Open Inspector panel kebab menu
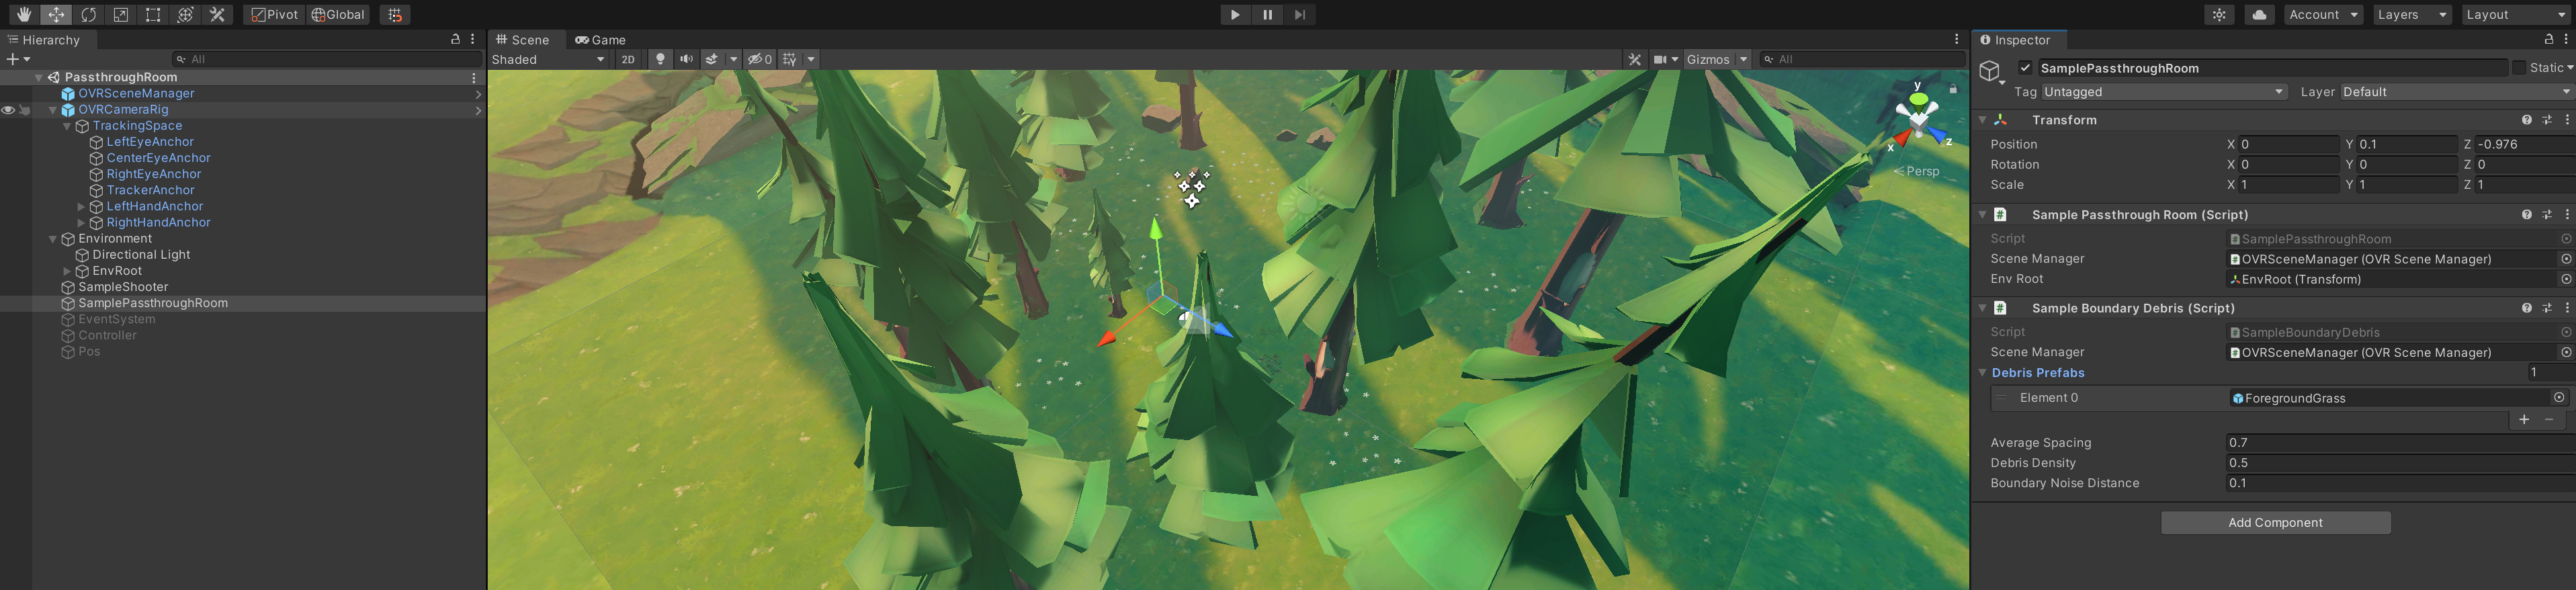The width and height of the screenshot is (2576, 590). [x=2566, y=39]
